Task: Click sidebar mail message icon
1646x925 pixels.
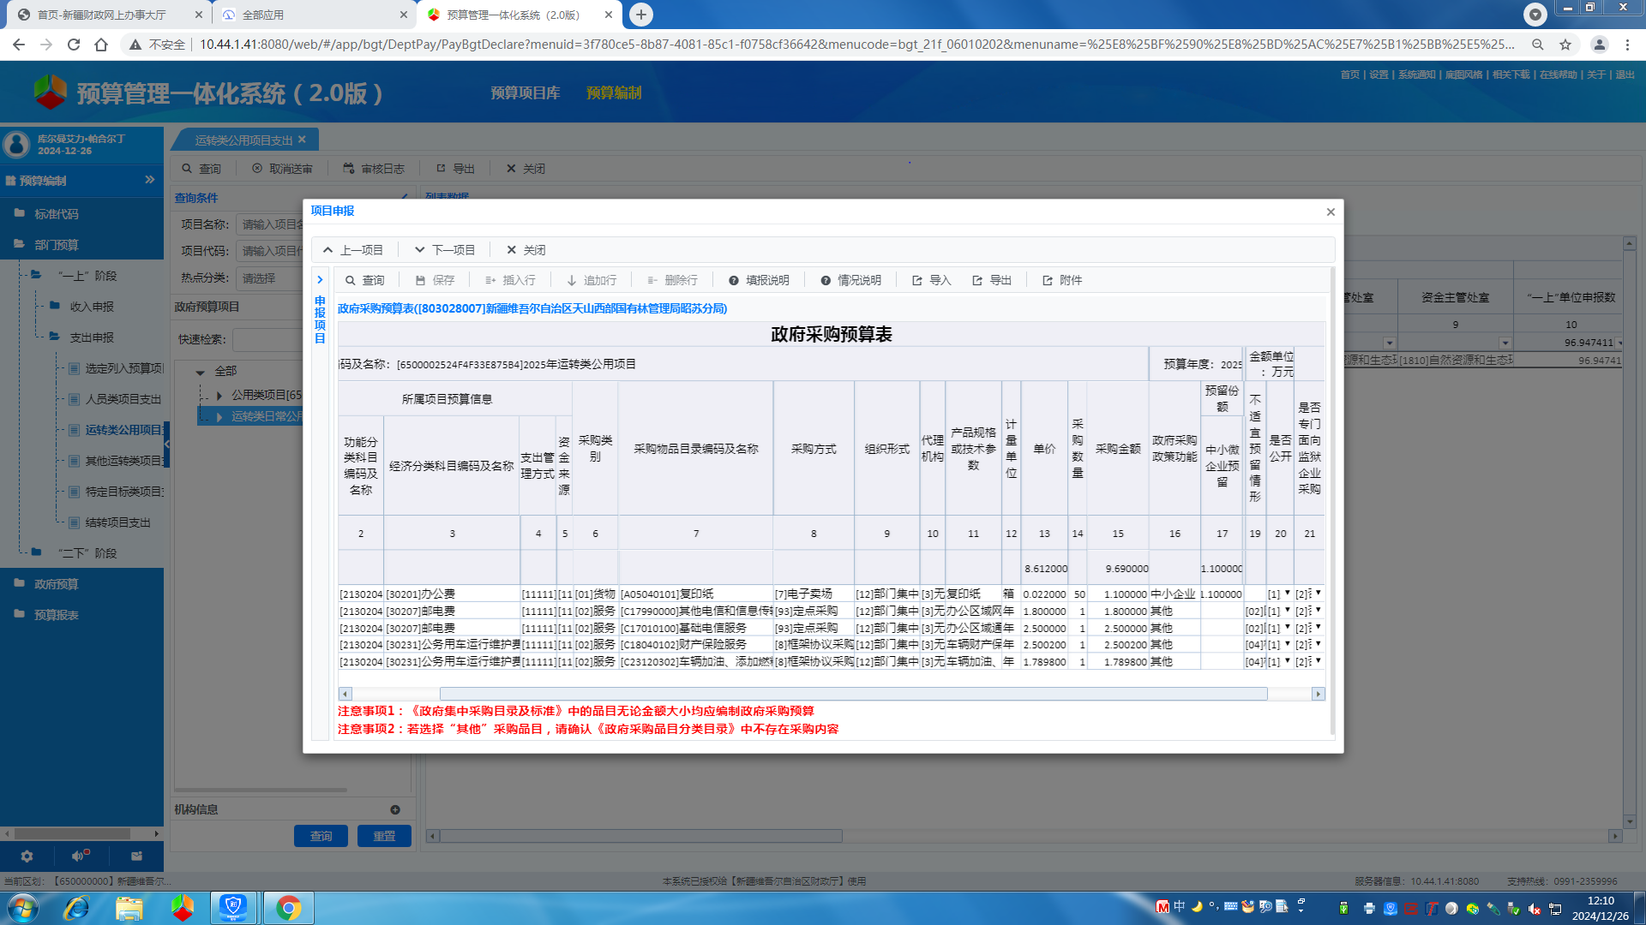Action: (x=136, y=856)
